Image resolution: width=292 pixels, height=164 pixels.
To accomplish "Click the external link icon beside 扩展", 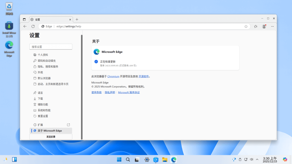I will (x=68, y=125).
